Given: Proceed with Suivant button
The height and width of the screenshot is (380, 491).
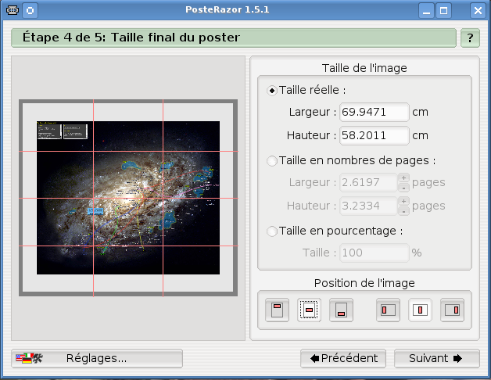Looking at the screenshot, I should 436,358.
